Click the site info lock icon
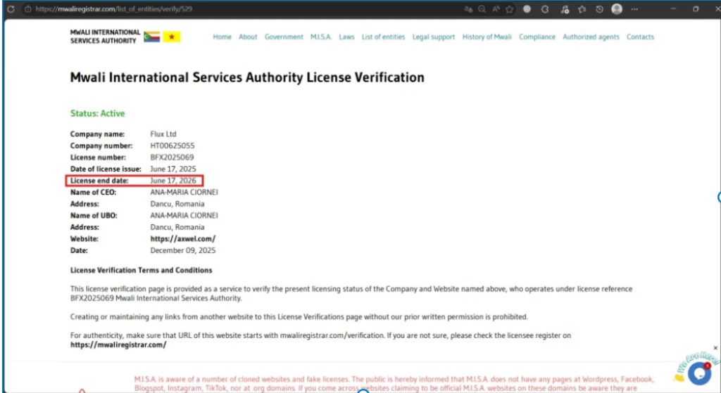Viewport: 721px width, 393px height. (x=28, y=9)
